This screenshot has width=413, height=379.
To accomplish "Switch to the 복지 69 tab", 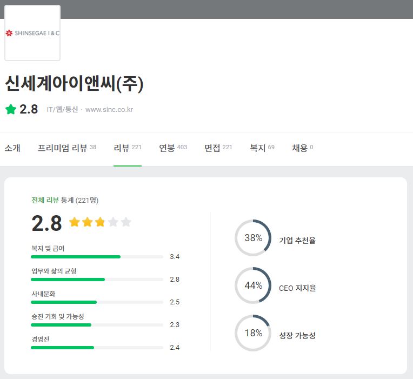I will (262, 148).
